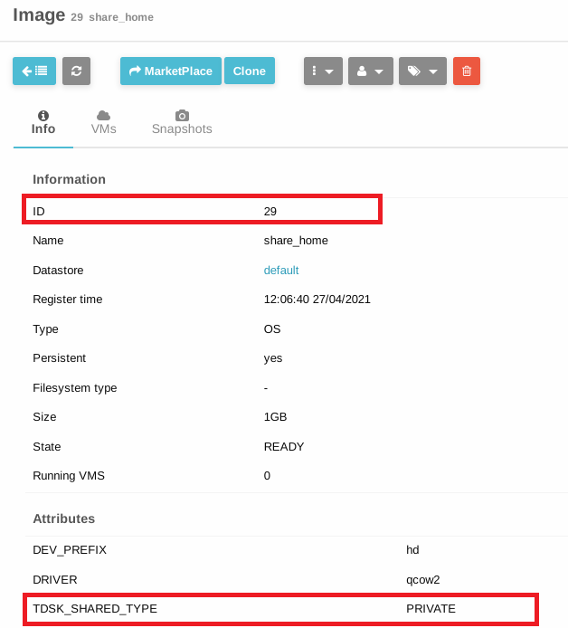Click the DEV_PREFIX value hd
This screenshot has height=628, width=568.
412,549
